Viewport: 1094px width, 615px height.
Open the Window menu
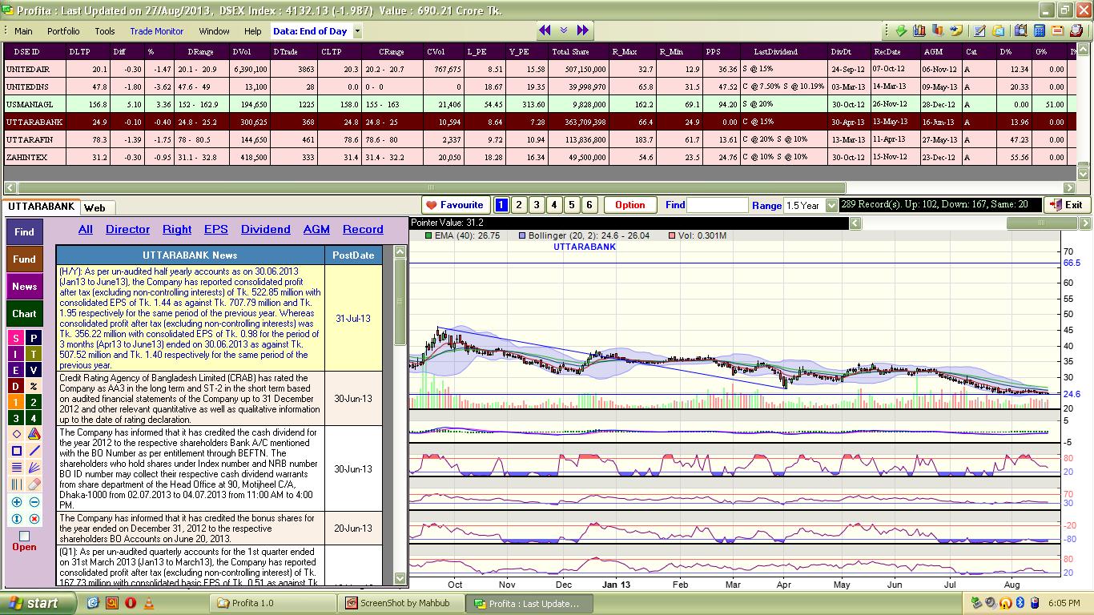[214, 31]
